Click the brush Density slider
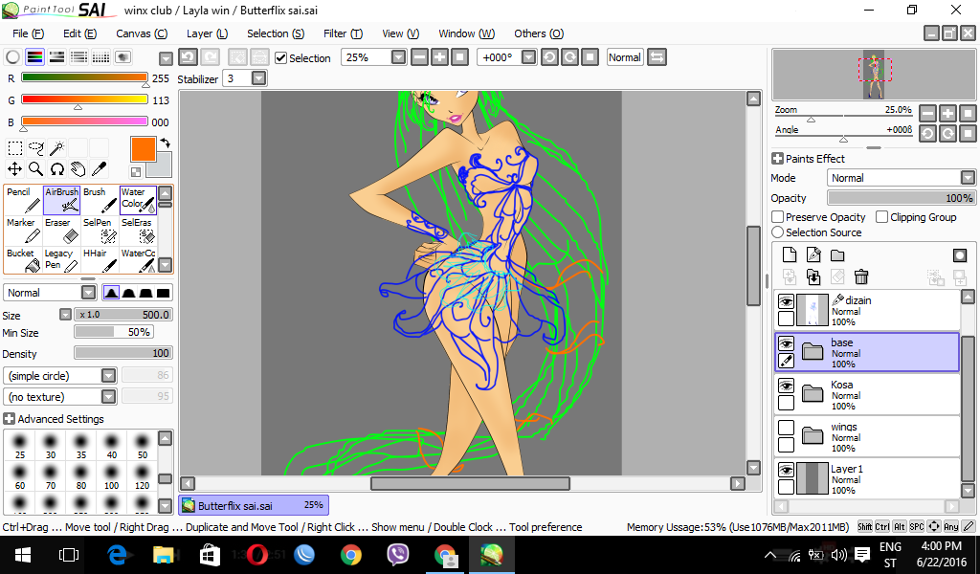 click(122, 353)
